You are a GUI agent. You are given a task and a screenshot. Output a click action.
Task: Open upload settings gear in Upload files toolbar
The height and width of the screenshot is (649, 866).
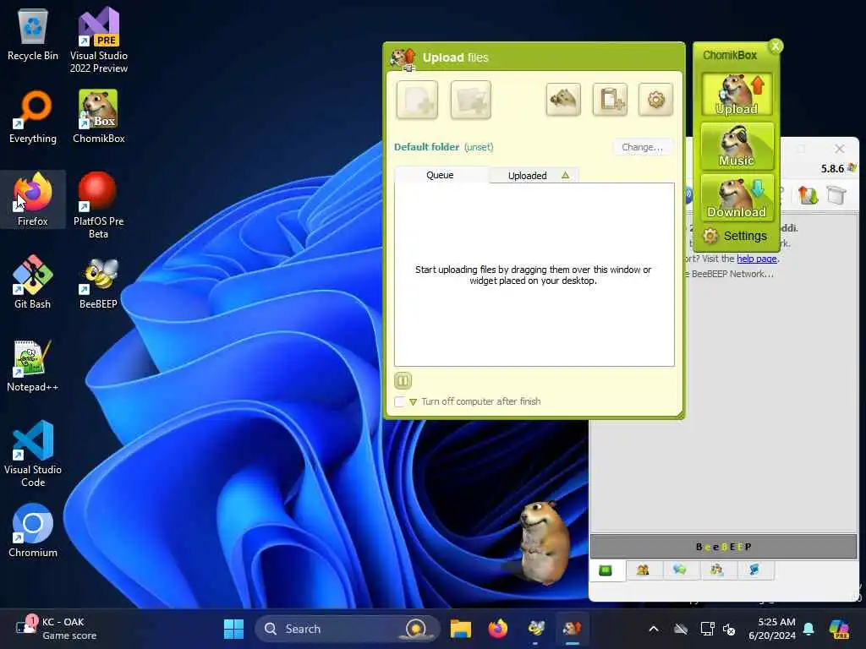(655, 100)
